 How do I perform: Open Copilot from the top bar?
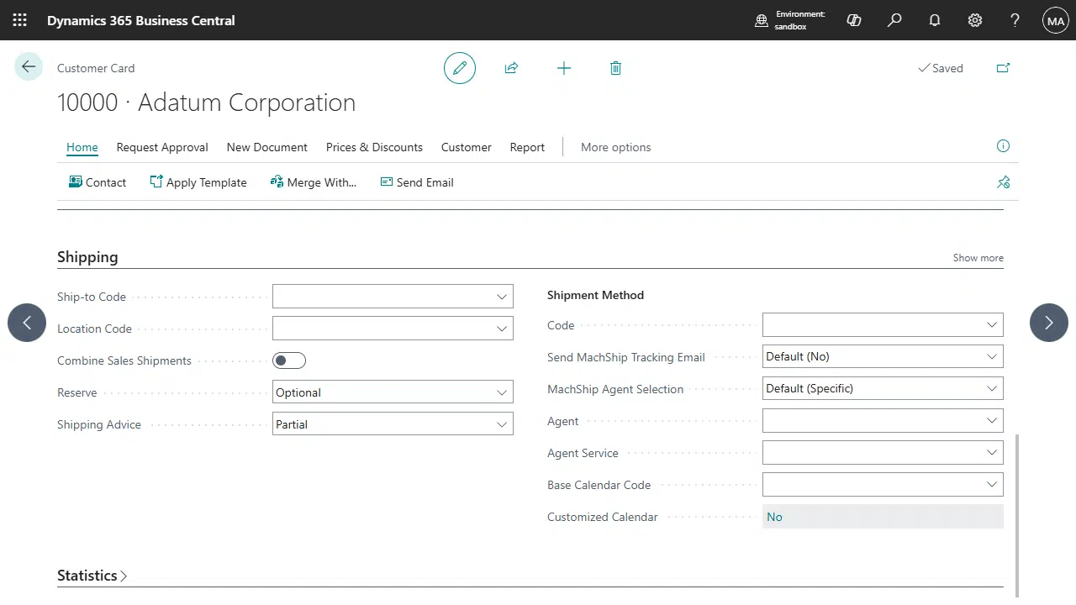[x=853, y=19]
